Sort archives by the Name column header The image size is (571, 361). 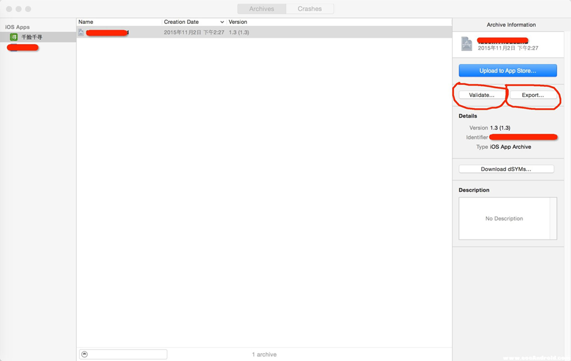pyautogui.click(x=113, y=22)
